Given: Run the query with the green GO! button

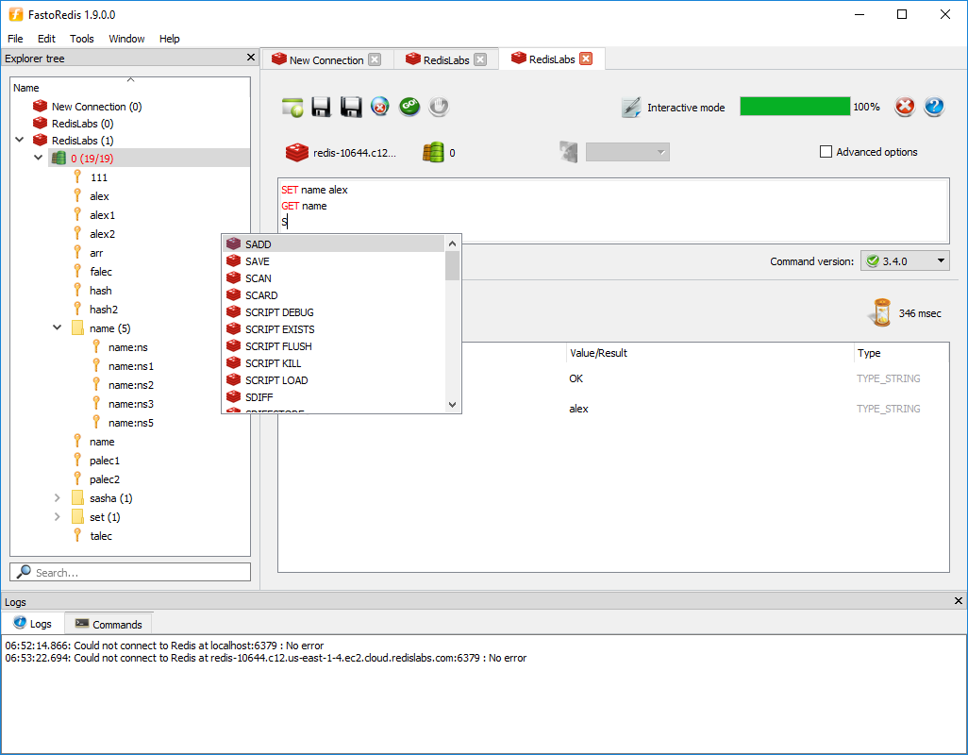Looking at the screenshot, I should coord(409,107).
